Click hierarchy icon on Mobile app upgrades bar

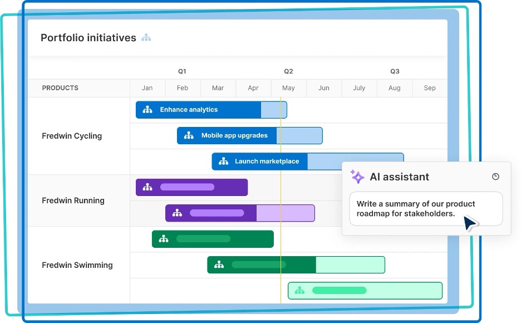(189, 135)
